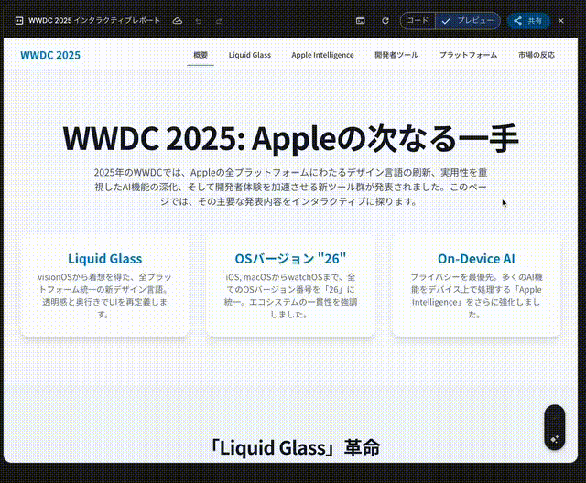Click the Liquid Glass card heading
Viewport: 586px width, 483px height.
point(105,259)
